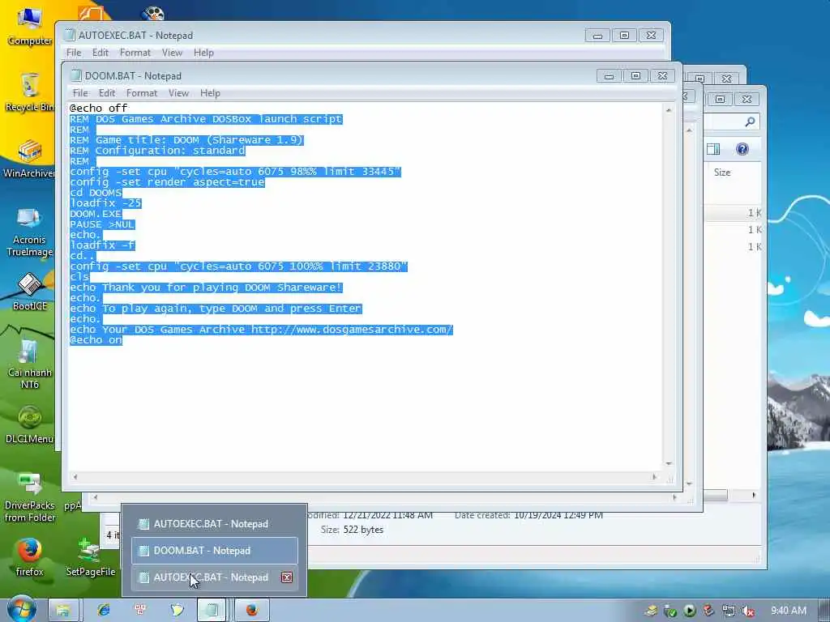
Task: Open Cai nhanh NT6 desktop icon
Action: (30, 364)
